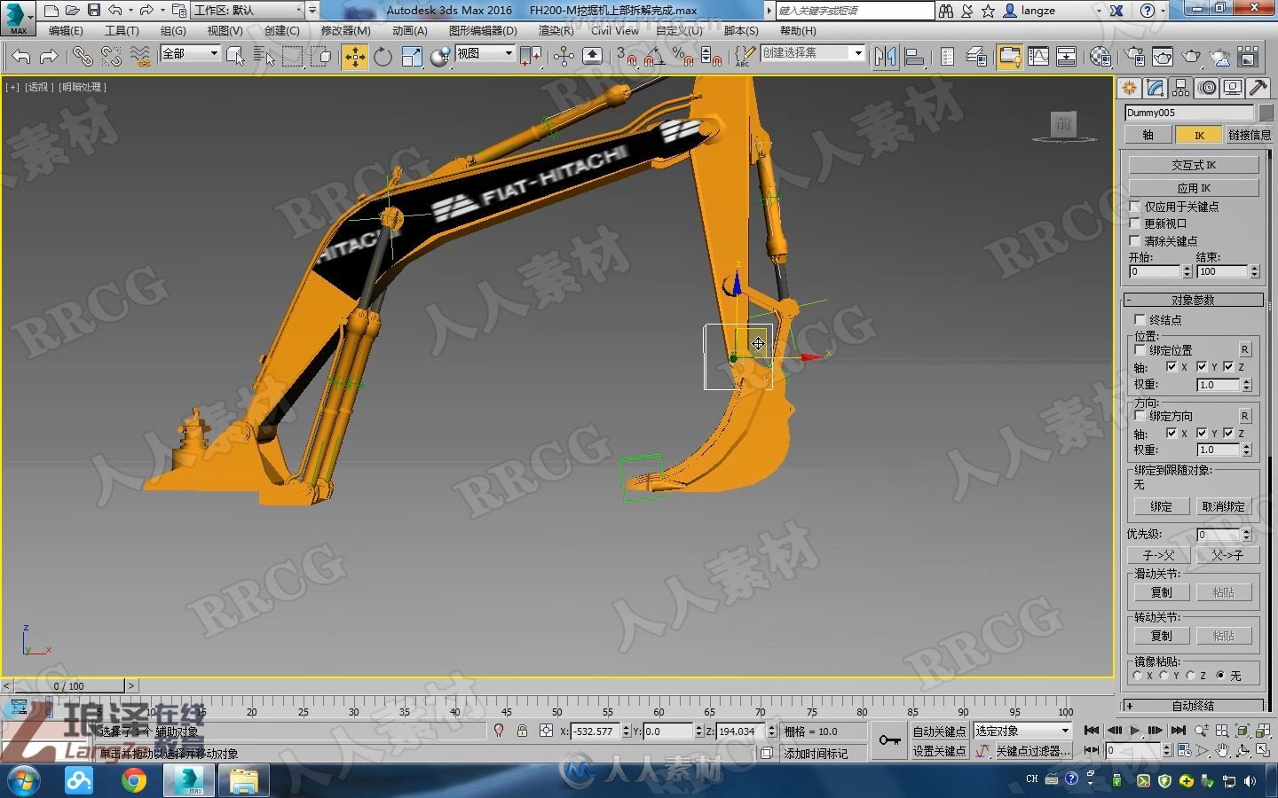Screen dimensions: 1278x798
Task: Select the X mirror paste radio
Action: click(1137, 676)
